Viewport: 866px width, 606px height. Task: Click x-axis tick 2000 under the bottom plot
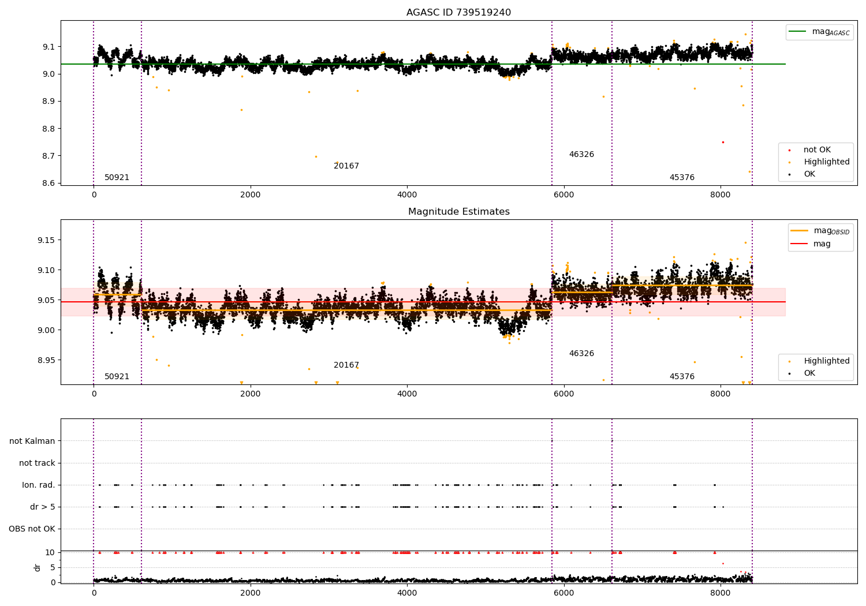[x=251, y=593]
